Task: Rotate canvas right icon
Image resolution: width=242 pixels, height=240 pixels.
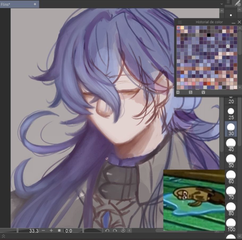Action: [115, 231]
